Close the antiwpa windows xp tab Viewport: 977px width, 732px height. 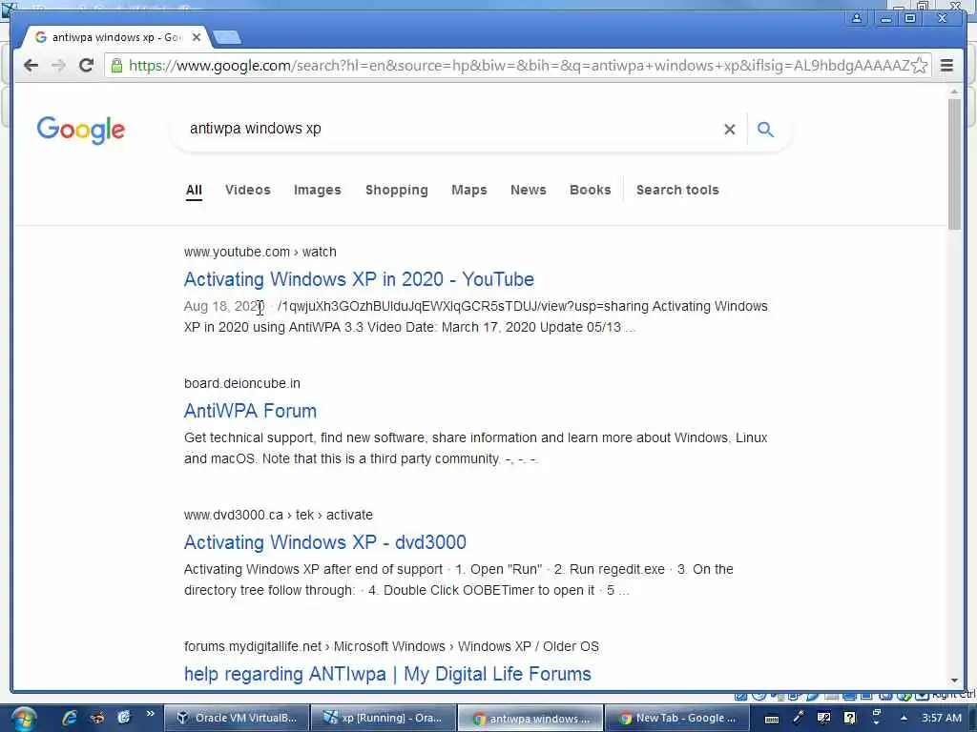[197, 37]
